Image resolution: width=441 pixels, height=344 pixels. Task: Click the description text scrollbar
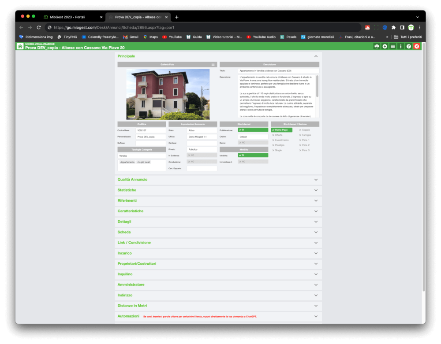pos(317,86)
